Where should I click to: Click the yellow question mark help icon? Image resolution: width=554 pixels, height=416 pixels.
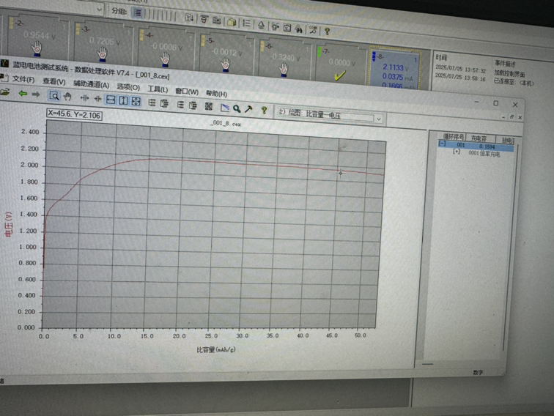(x=264, y=109)
